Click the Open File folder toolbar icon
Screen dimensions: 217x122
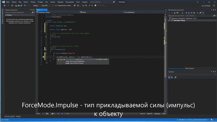pyautogui.click(x=16, y=5)
